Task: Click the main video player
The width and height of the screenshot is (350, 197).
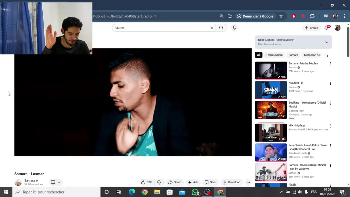Action: click(x=133, y=102)
